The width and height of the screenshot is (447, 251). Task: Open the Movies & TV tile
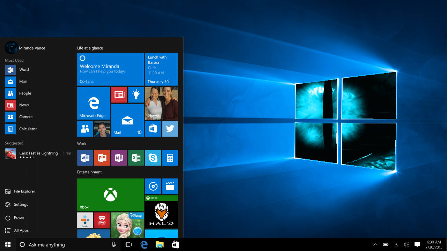tap(170, 186)
